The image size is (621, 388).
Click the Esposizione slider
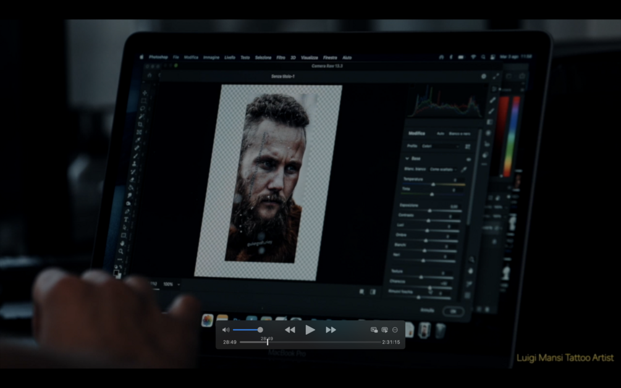(x=431, y=211)
